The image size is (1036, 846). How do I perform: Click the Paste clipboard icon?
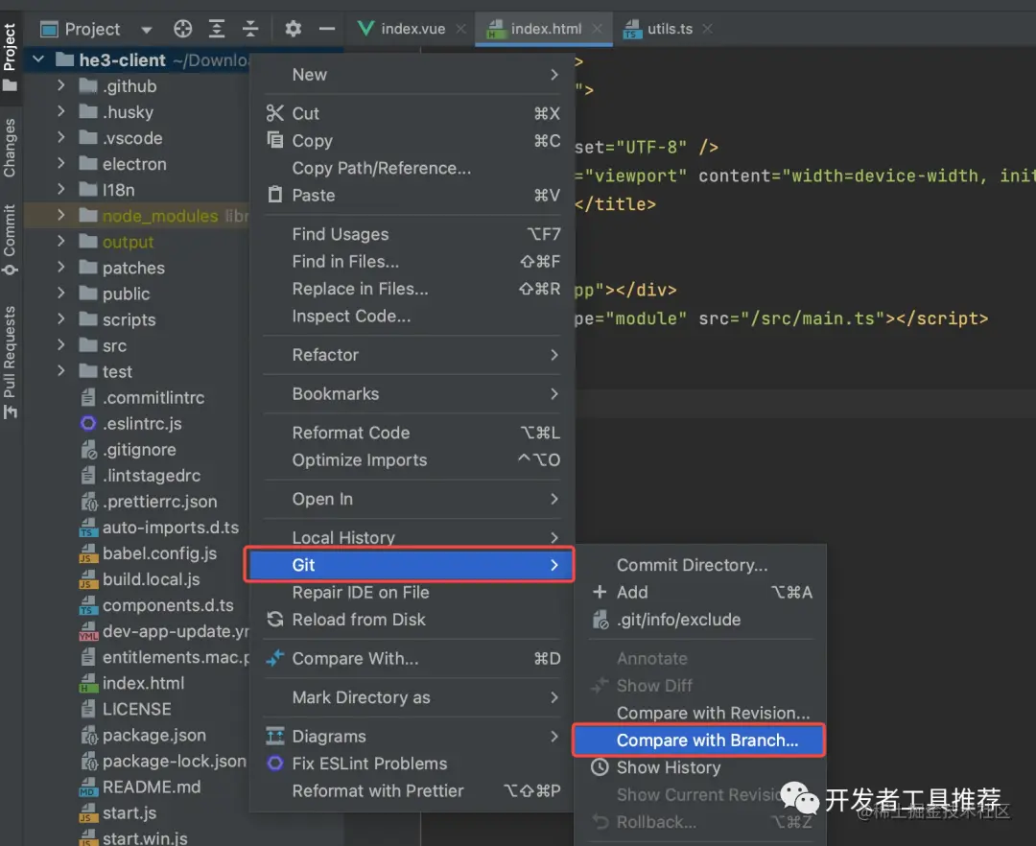[x=275, y=195]
